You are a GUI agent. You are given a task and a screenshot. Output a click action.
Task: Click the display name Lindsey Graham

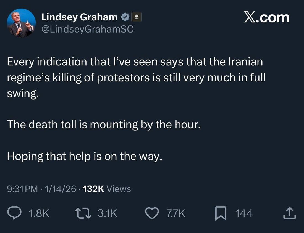[79, 17]
